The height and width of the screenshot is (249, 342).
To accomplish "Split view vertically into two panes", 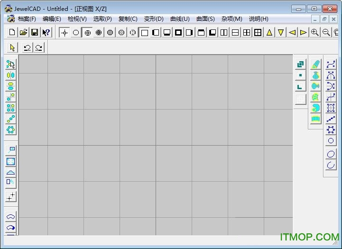I will (x=224, y=32).
